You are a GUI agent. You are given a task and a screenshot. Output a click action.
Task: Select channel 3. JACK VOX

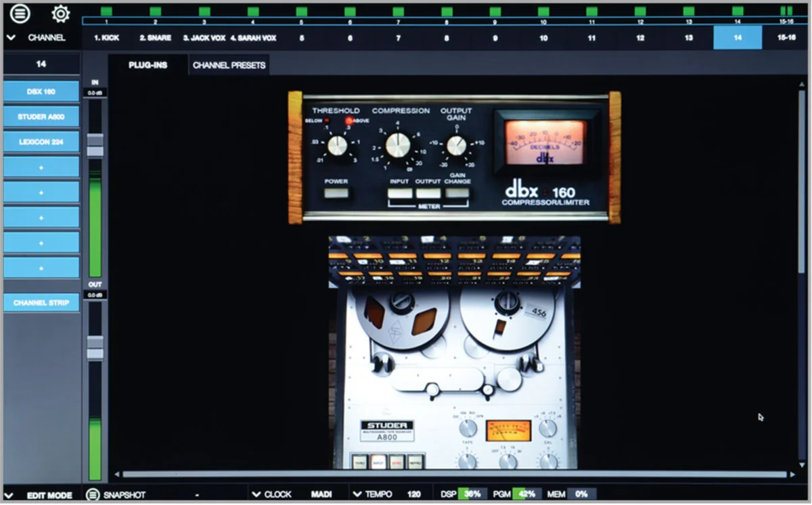coord(204,38)
